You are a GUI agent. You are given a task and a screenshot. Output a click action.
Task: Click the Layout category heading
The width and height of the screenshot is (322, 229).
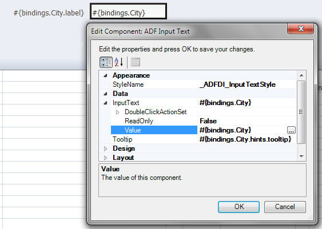(x=123, y=158)
